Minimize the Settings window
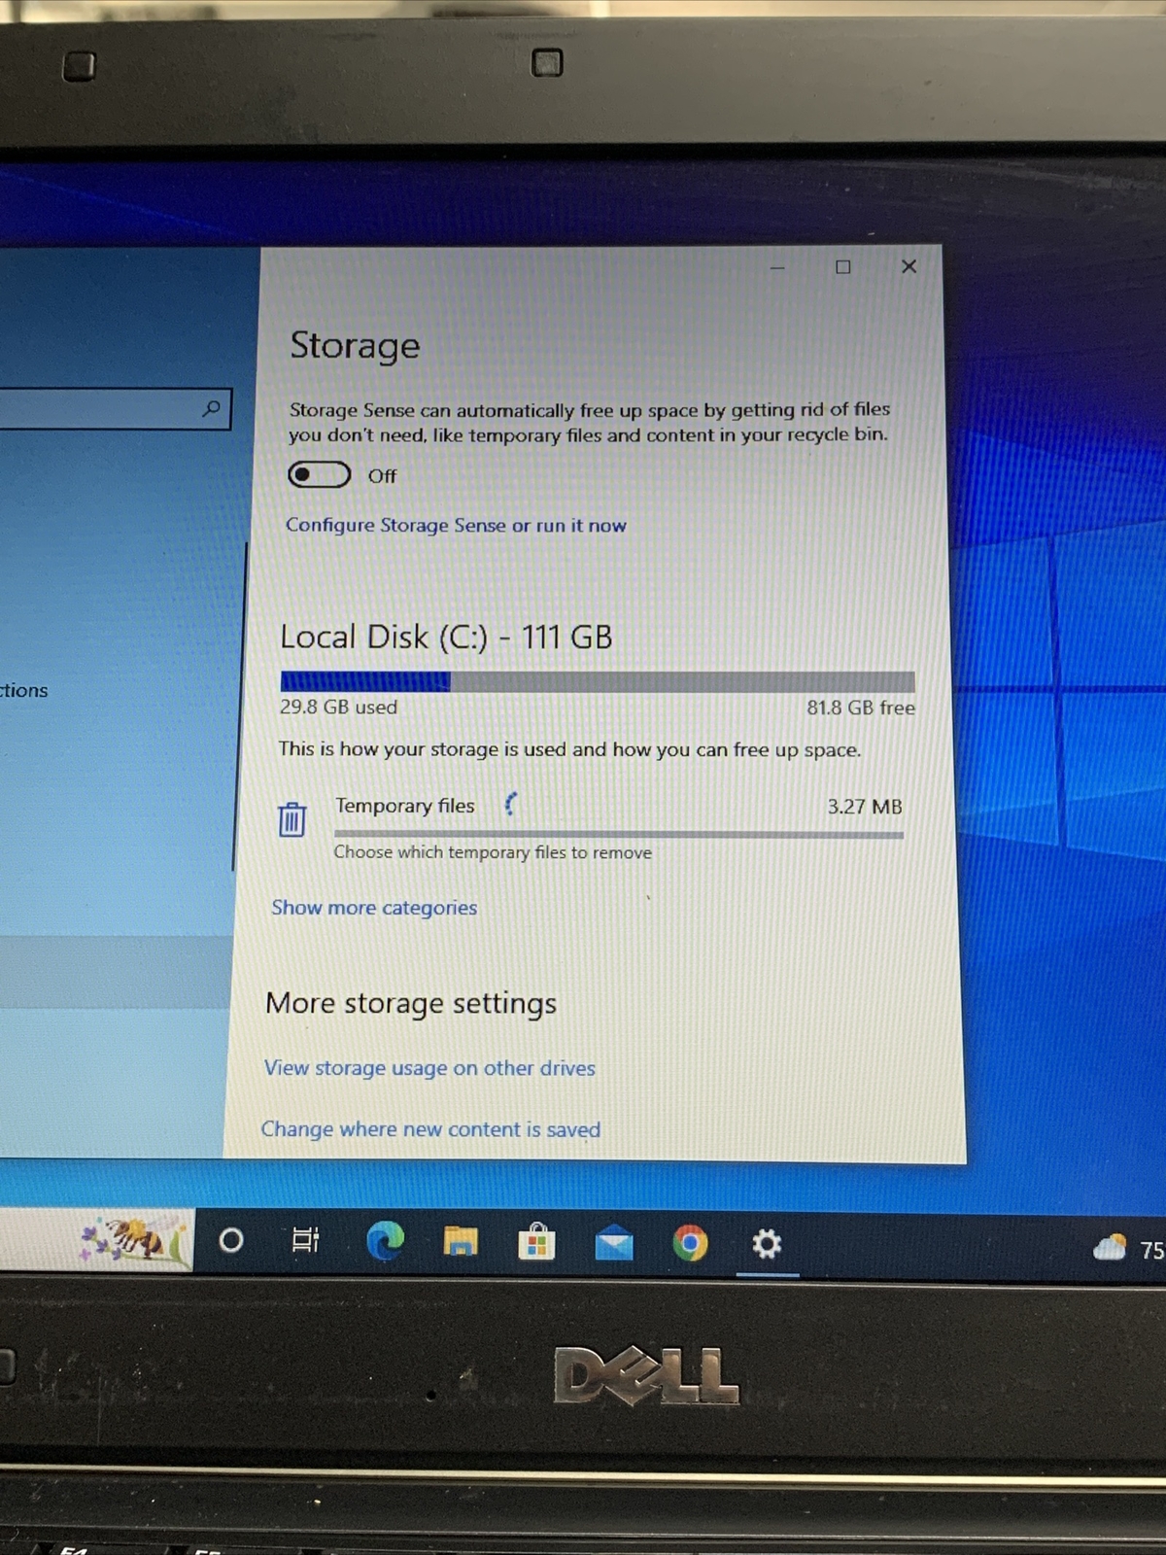Image resolution: width=1166 pixels, height=1555 pixels. pyautogui.click(x=777, y=267)
